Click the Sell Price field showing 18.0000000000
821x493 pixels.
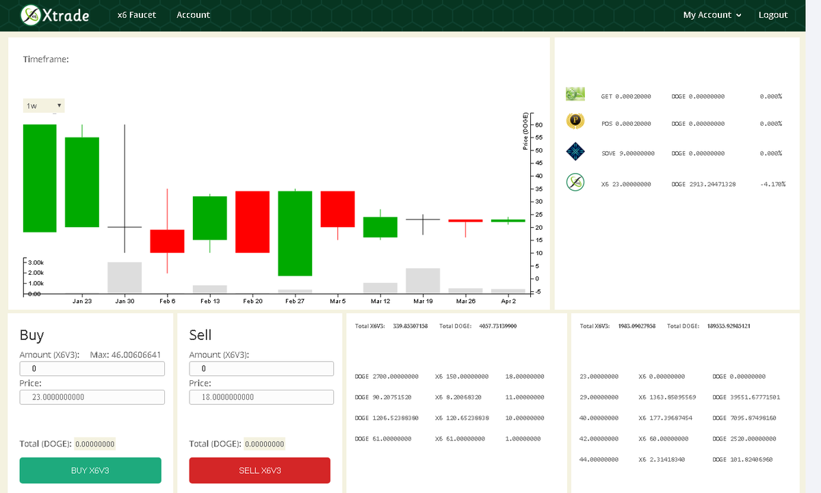click(x=261, y=397)
